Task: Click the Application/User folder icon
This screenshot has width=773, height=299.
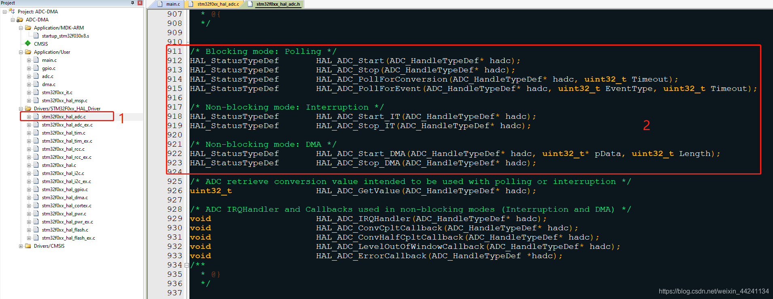Action: (x=28, y=52)
